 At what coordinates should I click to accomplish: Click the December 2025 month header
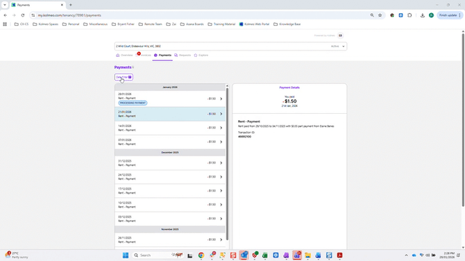170,153
